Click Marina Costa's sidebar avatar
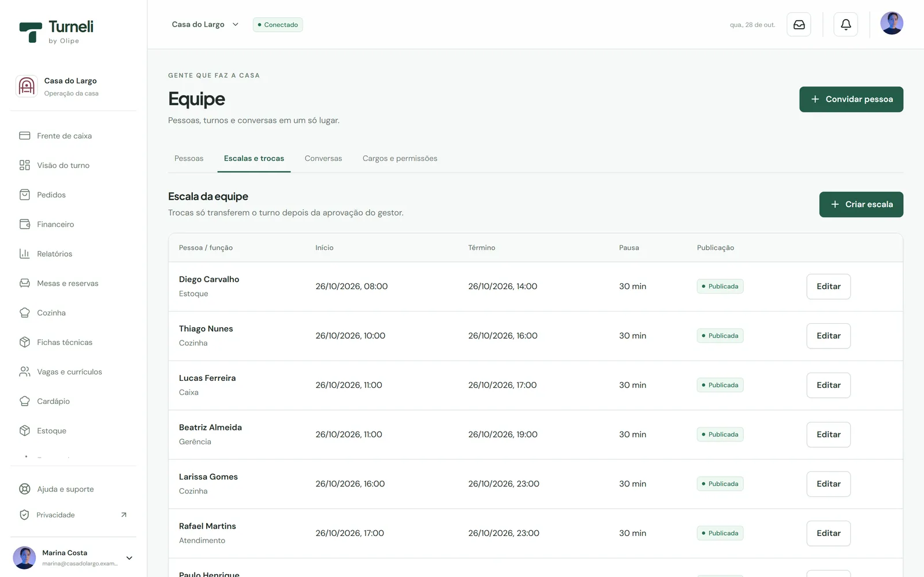The height and width of the screenshot is (577, 924). (x=24, y=558)
